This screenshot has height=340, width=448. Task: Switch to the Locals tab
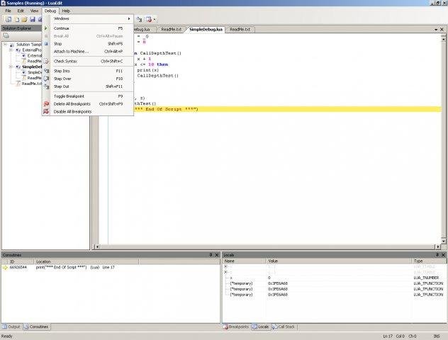(x=261, y=327)
